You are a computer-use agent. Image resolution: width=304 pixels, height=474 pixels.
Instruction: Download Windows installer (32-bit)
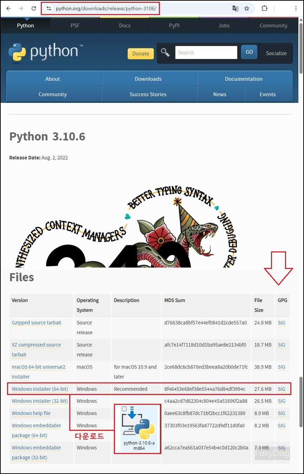pyautogui.click(x=40, y=401)
